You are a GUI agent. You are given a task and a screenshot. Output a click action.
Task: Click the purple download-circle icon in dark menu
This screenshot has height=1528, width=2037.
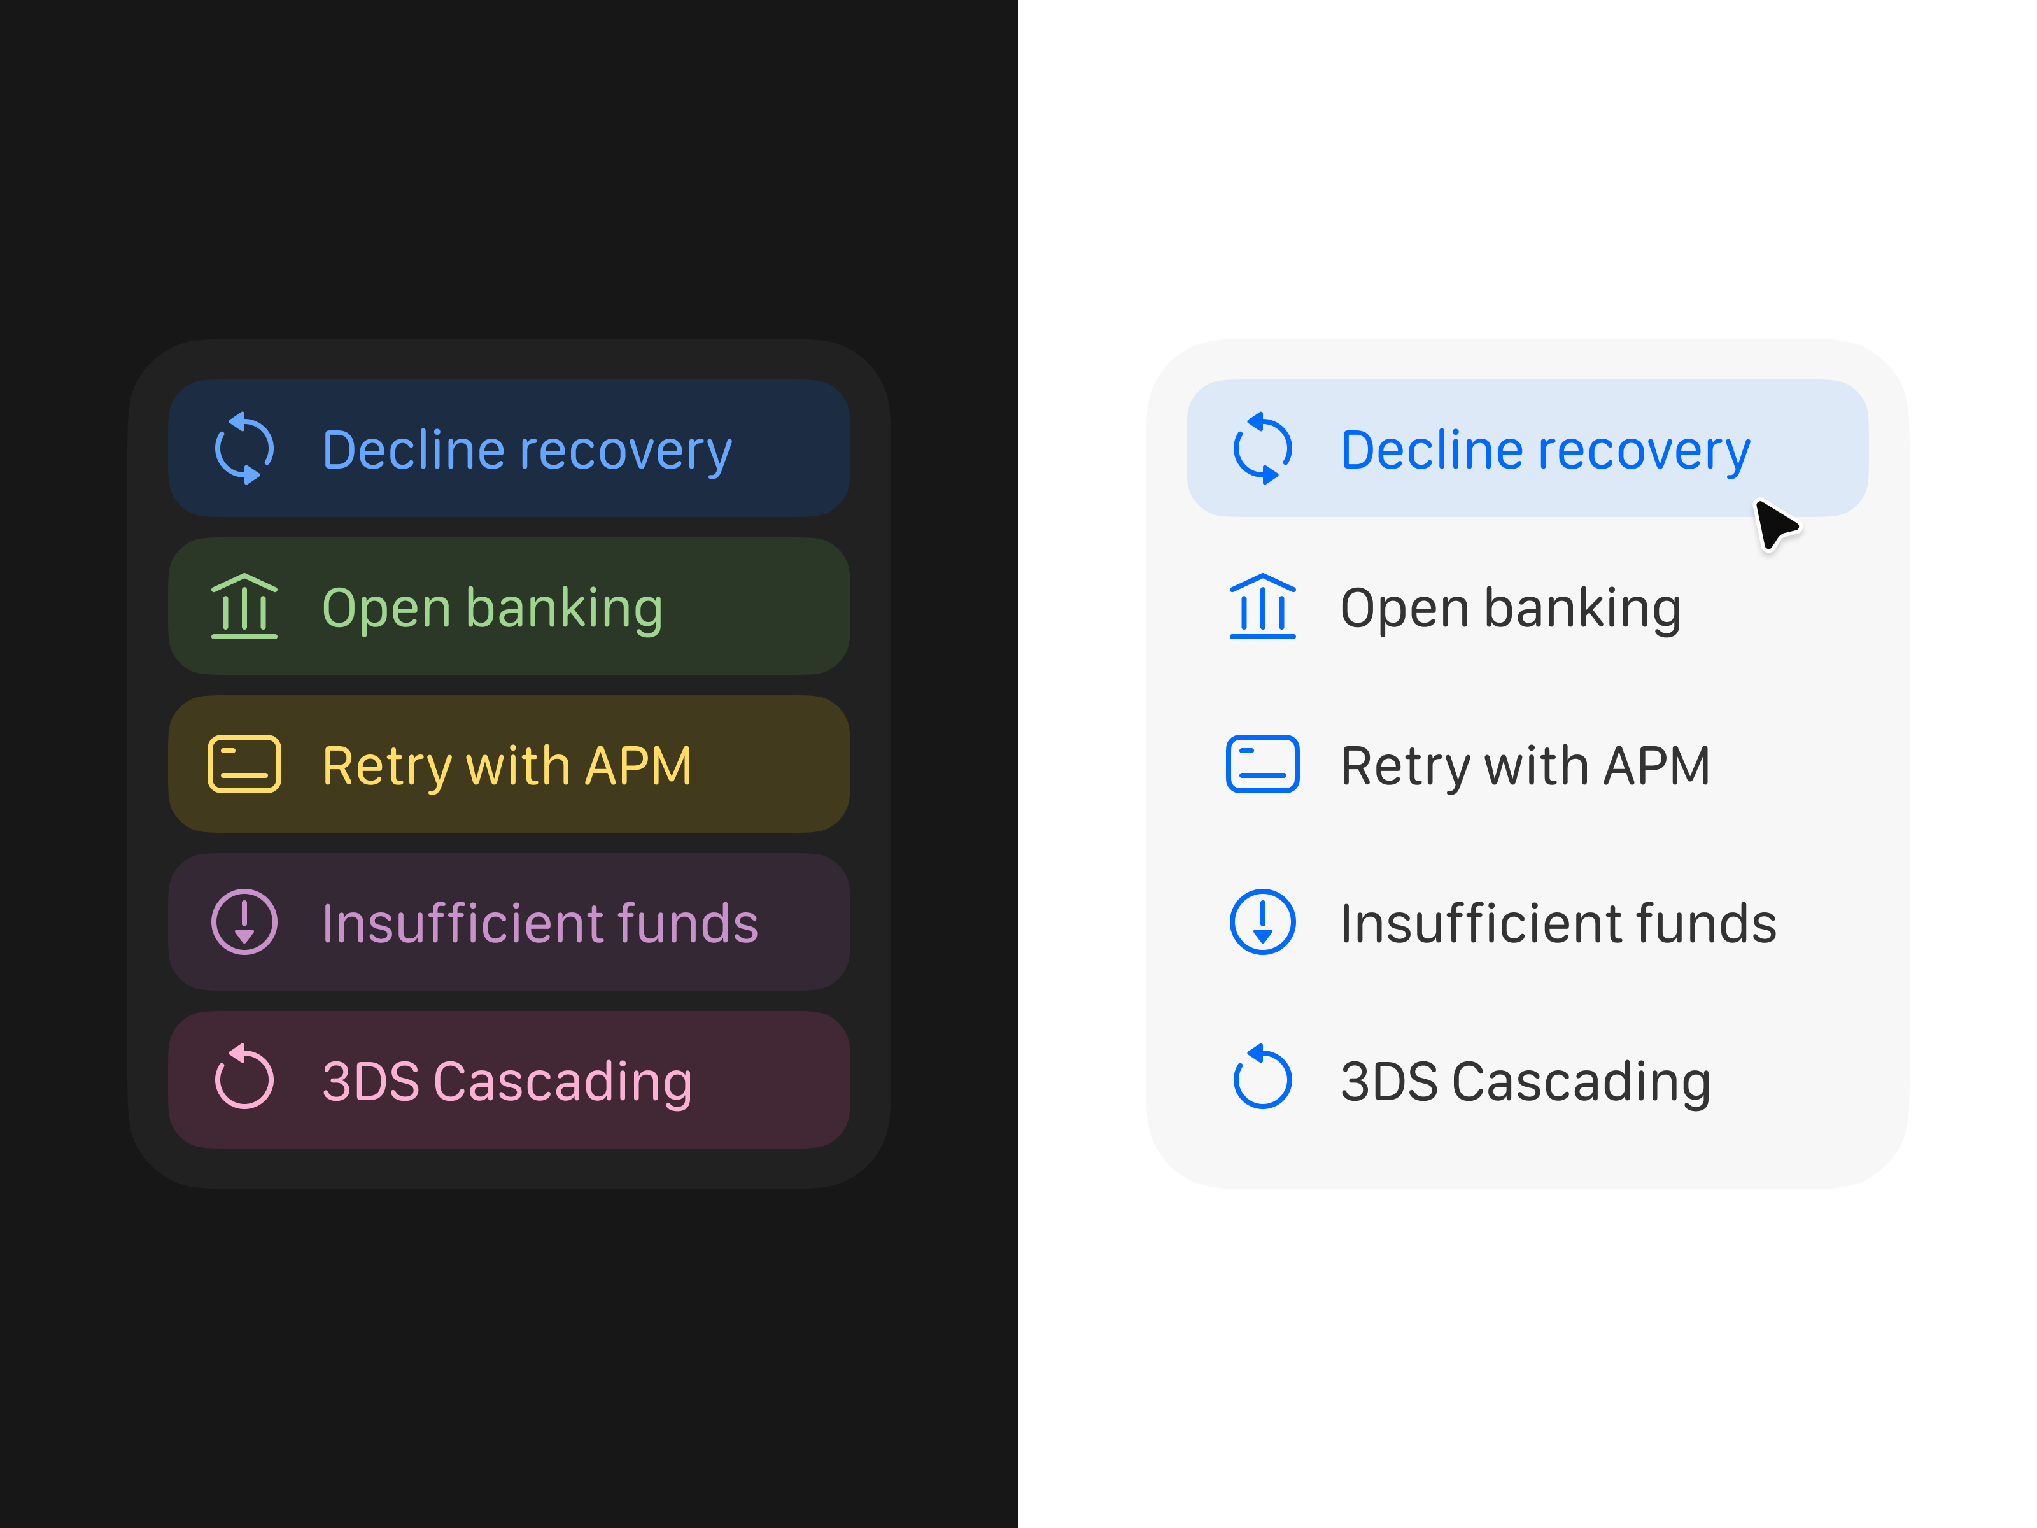(x=244, y=922)
